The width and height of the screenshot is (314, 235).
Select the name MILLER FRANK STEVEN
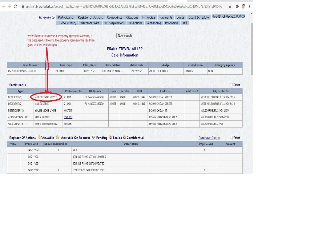[x=46, y=97]
